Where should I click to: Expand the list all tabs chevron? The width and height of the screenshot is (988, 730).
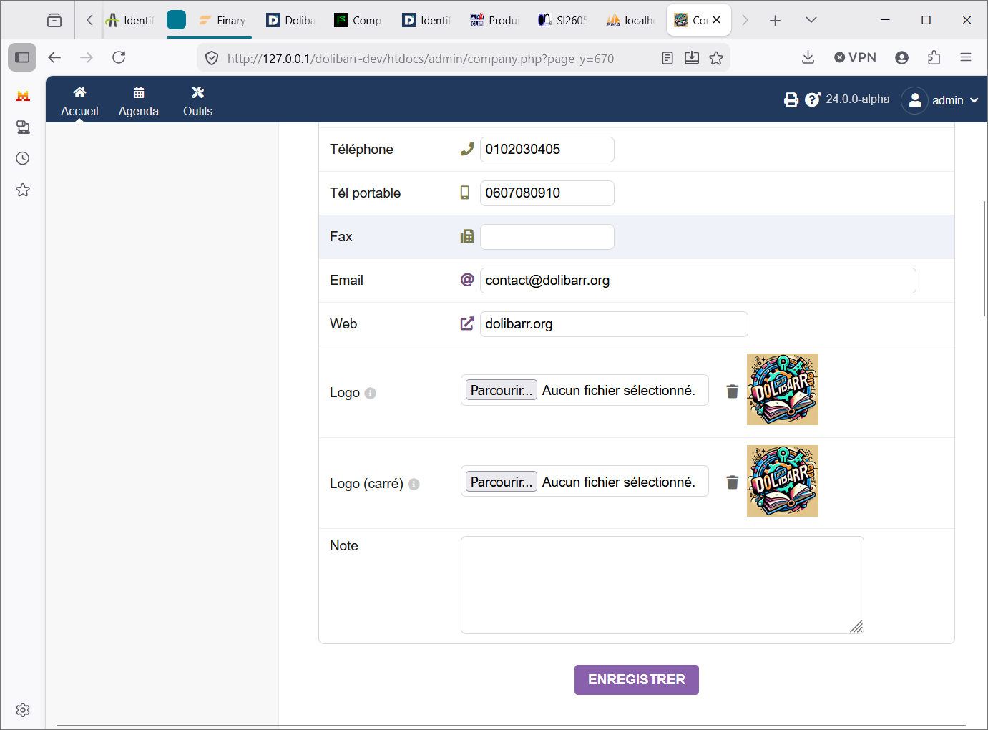[811, 20]
